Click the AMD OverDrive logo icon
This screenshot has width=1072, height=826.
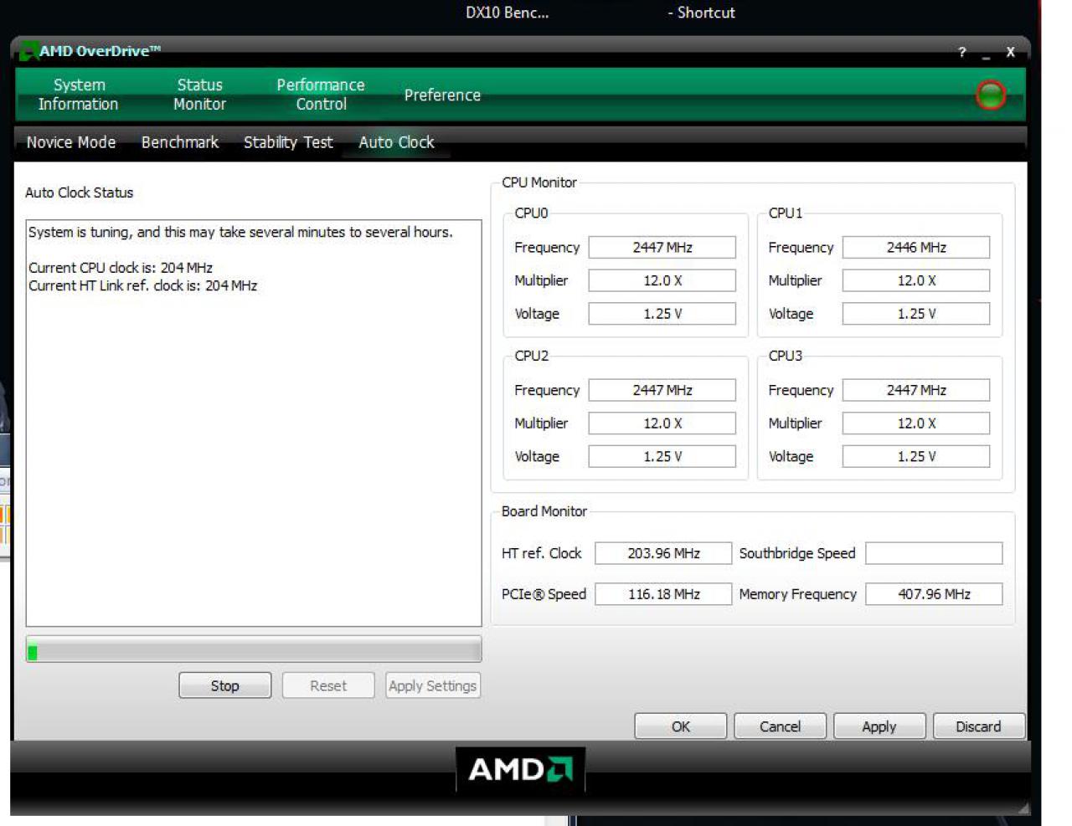[28, 51]
